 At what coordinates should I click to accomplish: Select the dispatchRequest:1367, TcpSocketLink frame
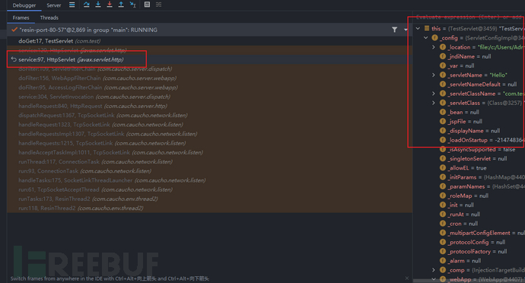(209, 115)
